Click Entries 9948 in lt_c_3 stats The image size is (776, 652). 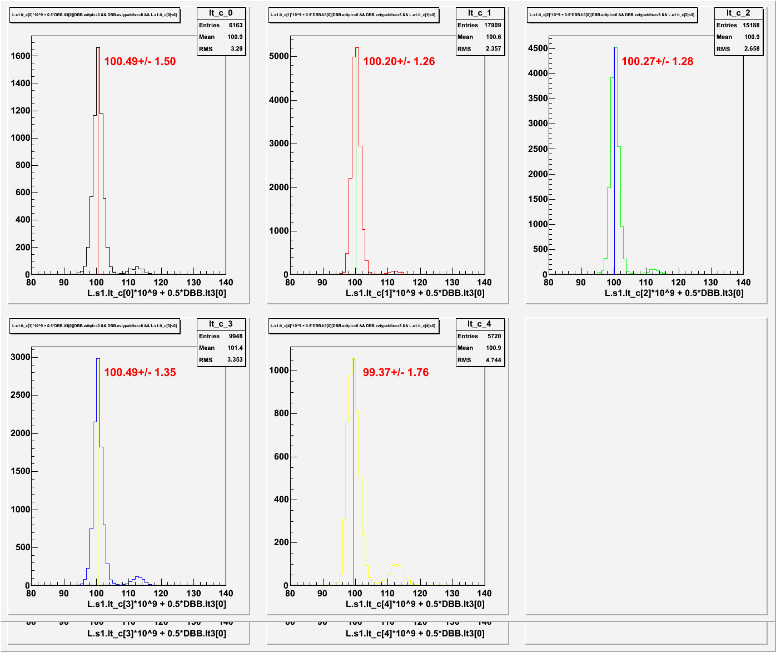(x=221, y=336)
